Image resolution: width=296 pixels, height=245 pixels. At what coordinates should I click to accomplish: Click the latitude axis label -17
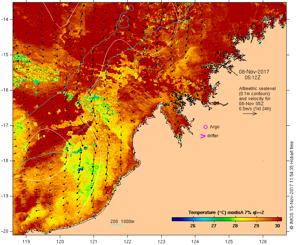(x=5, y=125)
